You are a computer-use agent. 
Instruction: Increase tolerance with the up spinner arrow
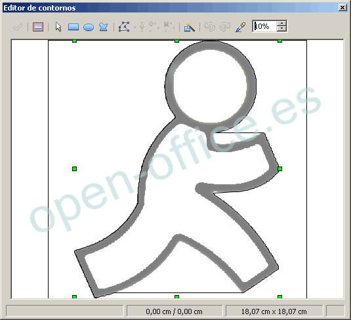281,23
